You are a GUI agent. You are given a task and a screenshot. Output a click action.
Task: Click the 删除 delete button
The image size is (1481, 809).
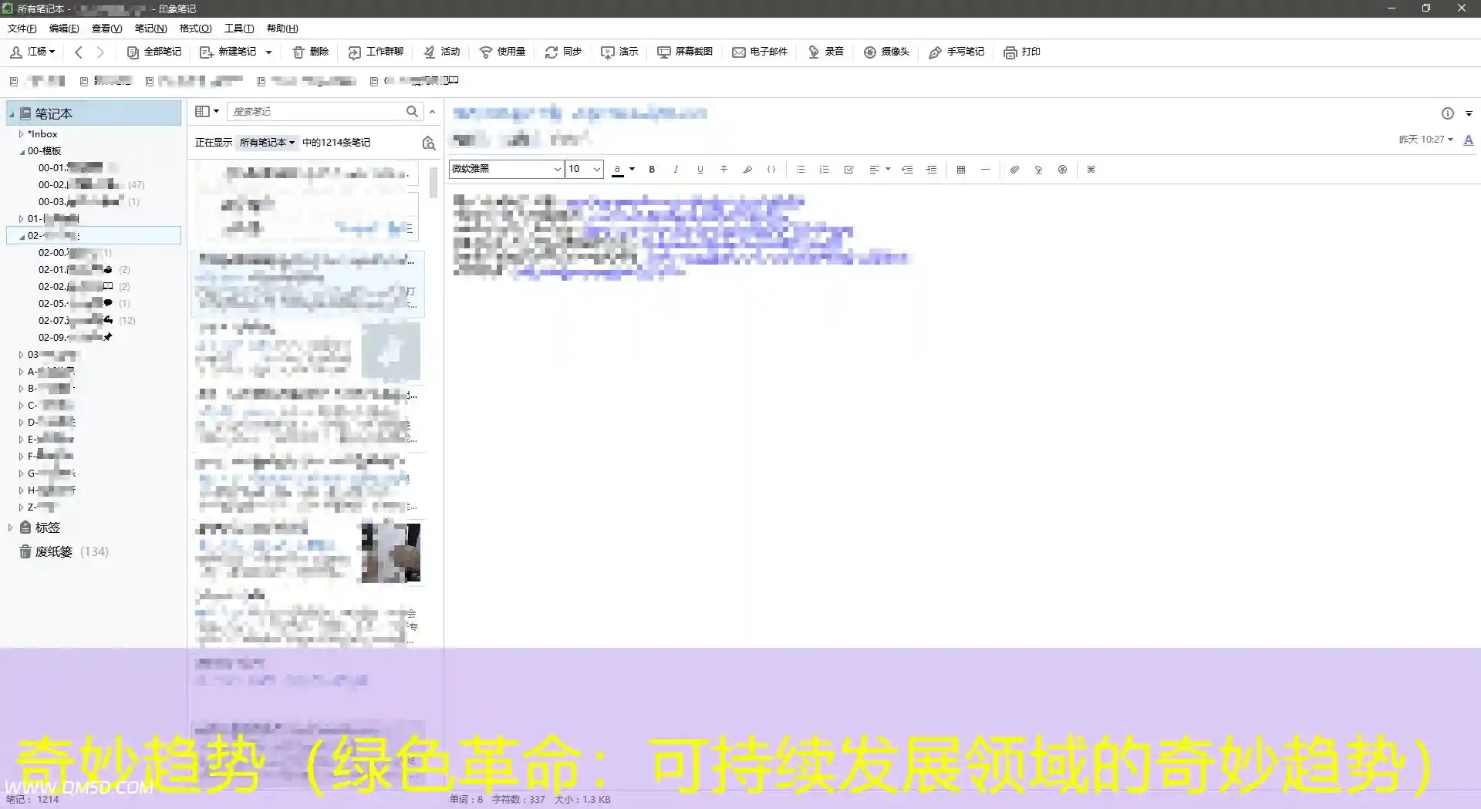pyautogui.click(x=311, y=52)
